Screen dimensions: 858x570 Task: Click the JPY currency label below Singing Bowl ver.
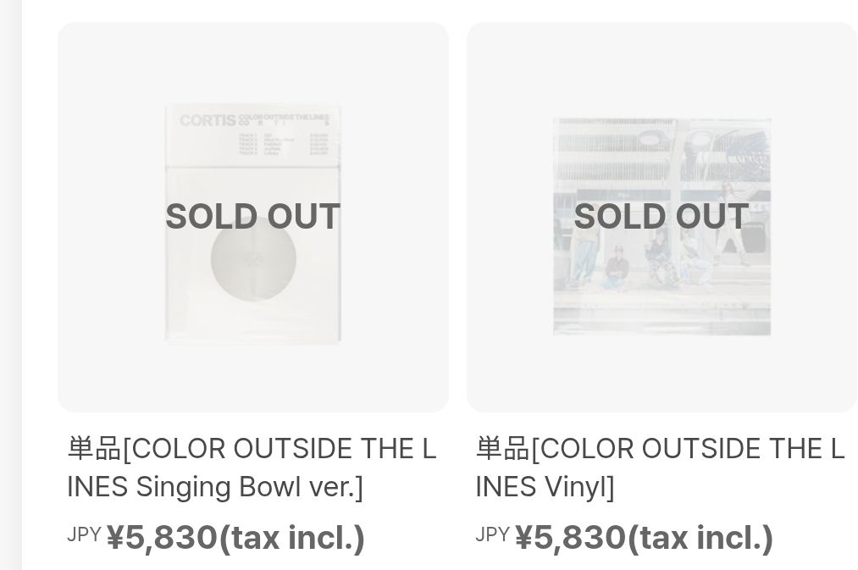(84, 534)
